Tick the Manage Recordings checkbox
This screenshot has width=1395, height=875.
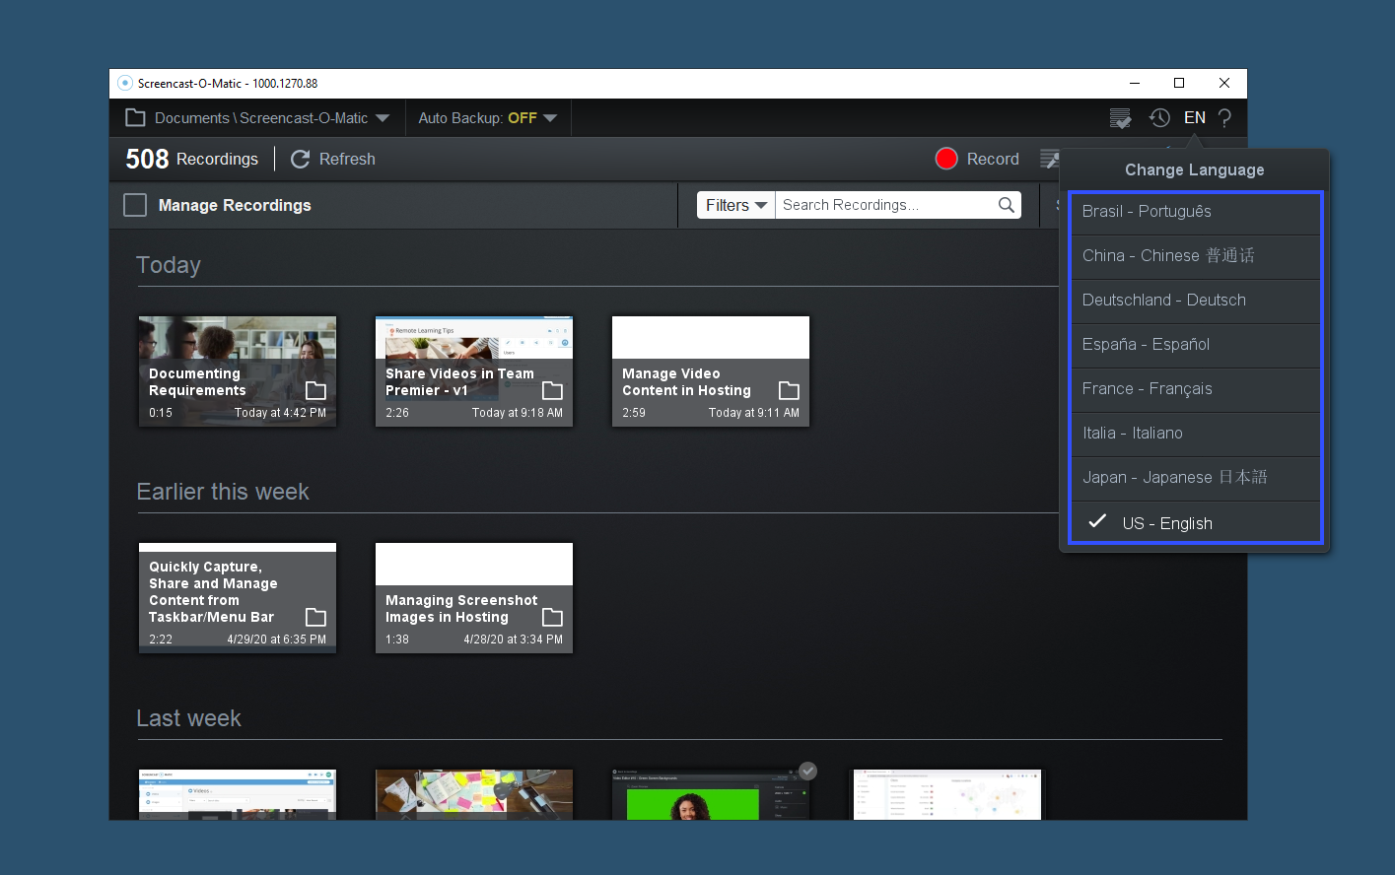click(135, 205)
